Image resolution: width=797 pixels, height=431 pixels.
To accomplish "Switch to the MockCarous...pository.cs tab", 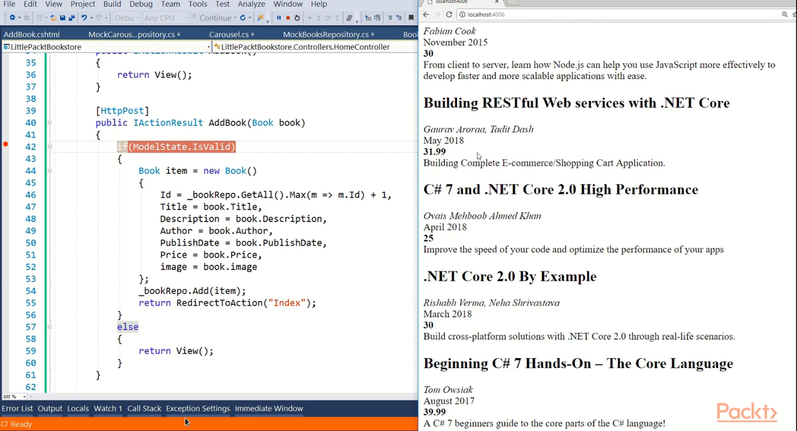I will tap(132, 34).
